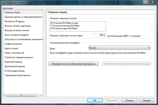Viewport: 158px width, 105px height.
Task: Close the Параметры DU Meter window
Action: (153, 2)
